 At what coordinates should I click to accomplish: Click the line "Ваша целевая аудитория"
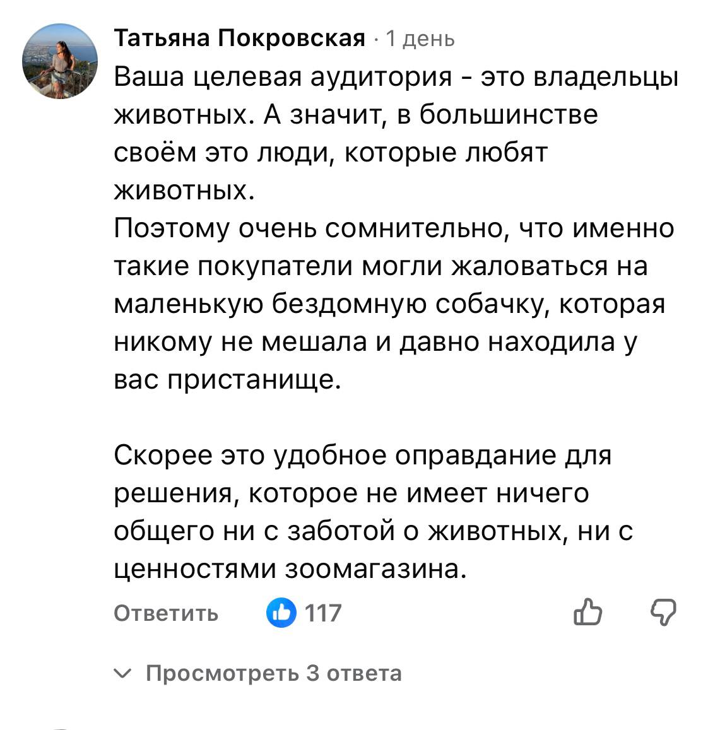284,78
